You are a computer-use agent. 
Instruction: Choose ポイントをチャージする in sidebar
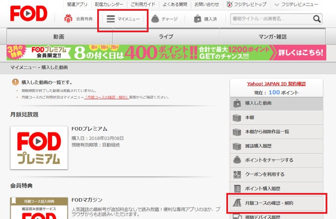point(276,160)
